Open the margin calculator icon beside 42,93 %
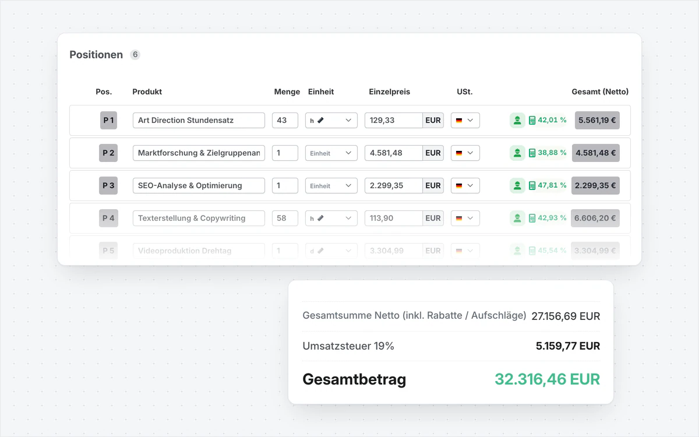699x437 pixels. point(532,218)
